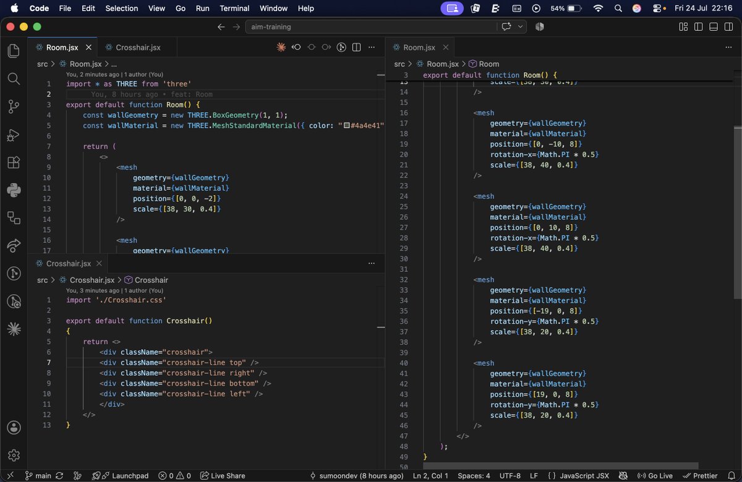Expand the Room symbol breadcrumb in right editor
The width and height of the screenshot is (742, 482).
click(x=484, y=64)
